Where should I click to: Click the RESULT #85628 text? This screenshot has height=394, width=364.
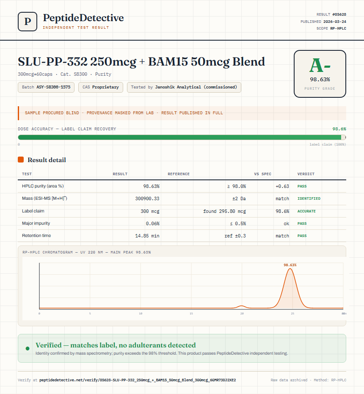pyautogui.click(x=331, y=14)
